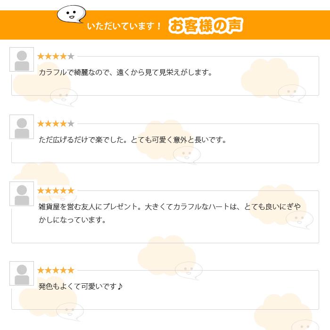Click the smiley speech bubble icon in header

tap(71, 14)
